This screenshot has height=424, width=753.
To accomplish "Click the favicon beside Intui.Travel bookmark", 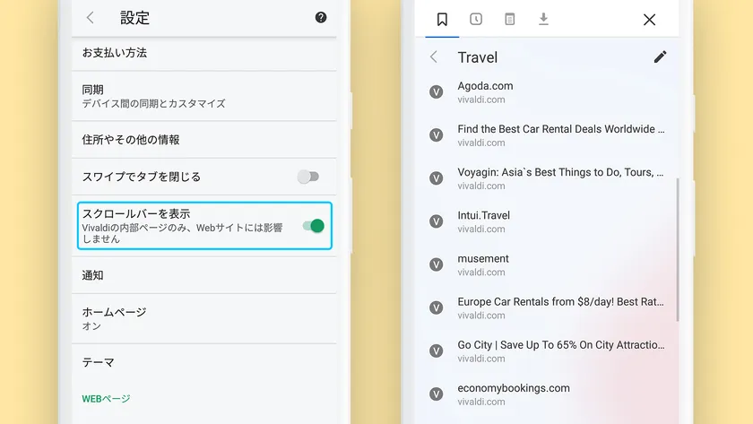I will (437, 221).
